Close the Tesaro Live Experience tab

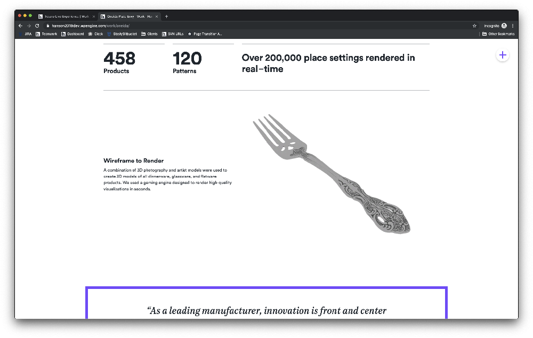tap(94, 17)
